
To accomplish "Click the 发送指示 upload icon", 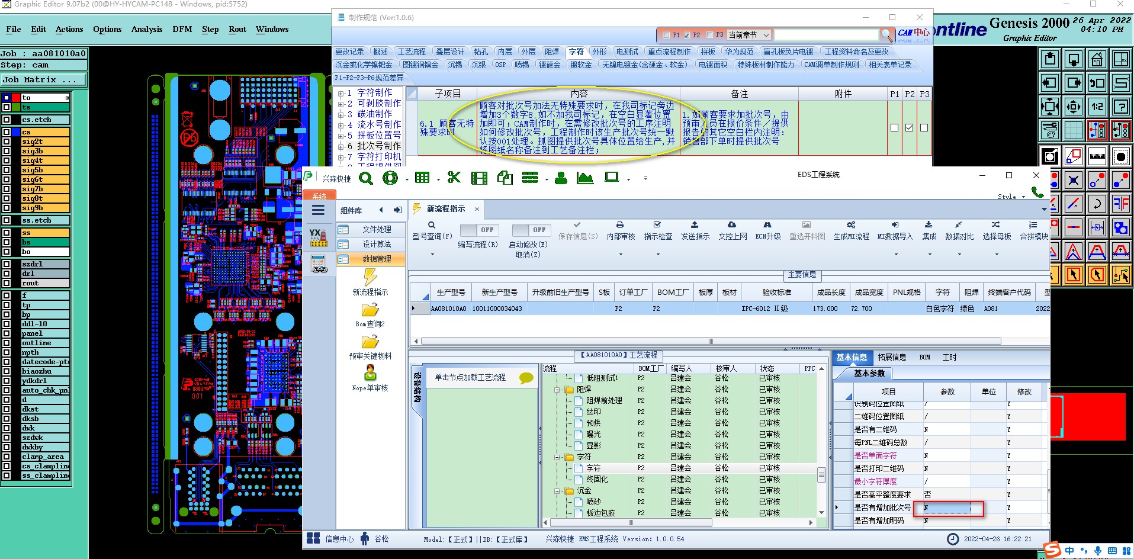I will 695,225.
